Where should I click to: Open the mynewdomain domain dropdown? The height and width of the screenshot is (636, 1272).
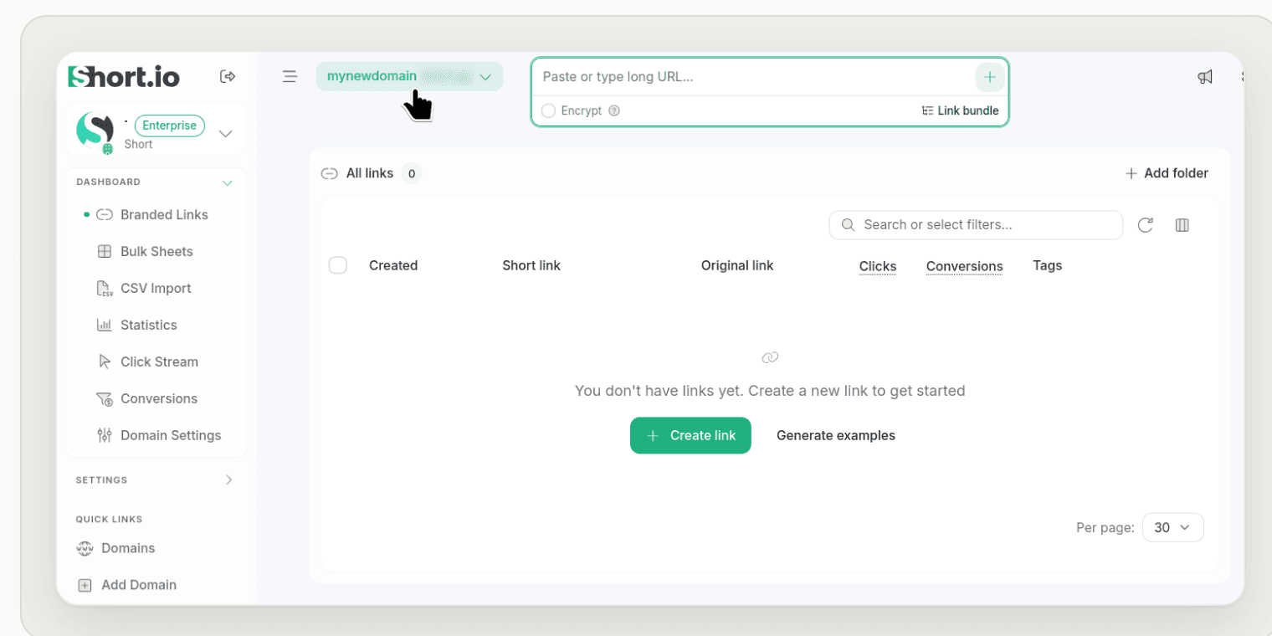(409, 76)
